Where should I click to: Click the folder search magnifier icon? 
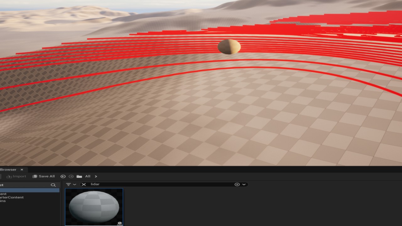[x=53, y=185]
